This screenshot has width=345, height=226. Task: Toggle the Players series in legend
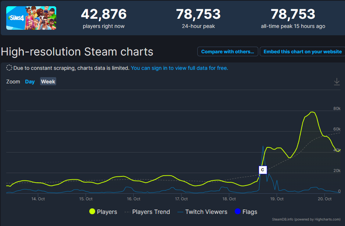[107, 212]
